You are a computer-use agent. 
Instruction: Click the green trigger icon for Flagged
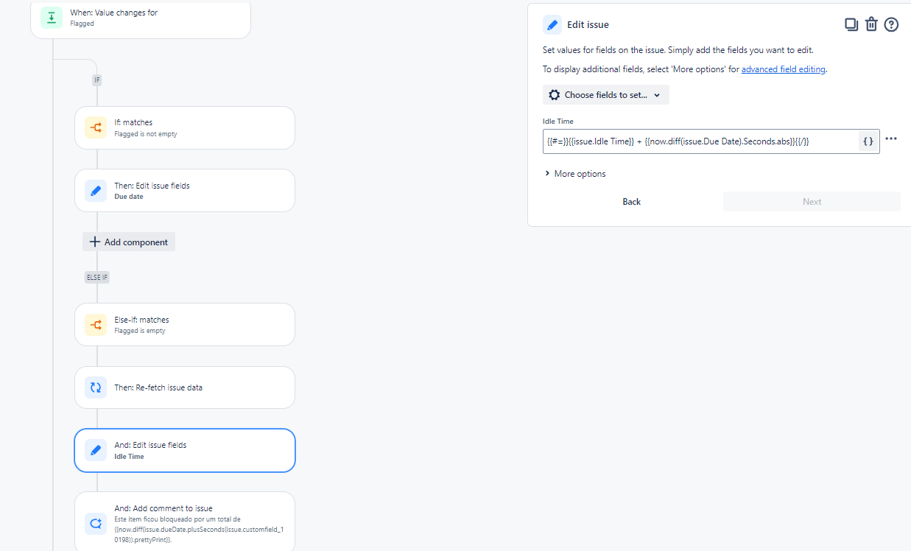tap(51, 18)
